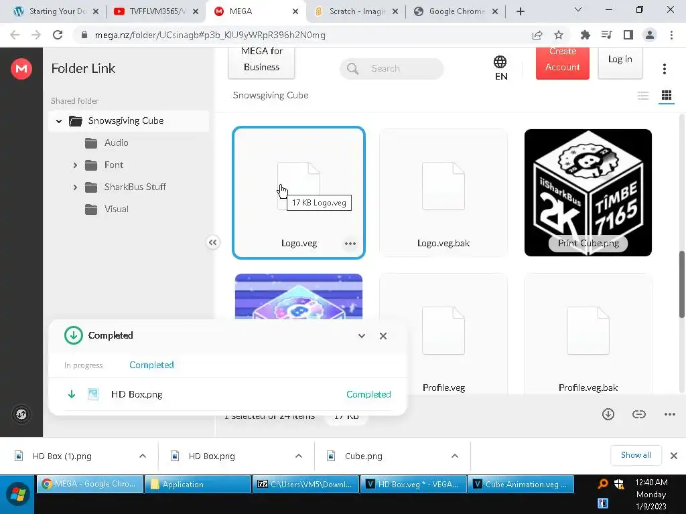Switch to HD Box.veg VEGAS taskbar window
The image size is (686, 514).
413,485
